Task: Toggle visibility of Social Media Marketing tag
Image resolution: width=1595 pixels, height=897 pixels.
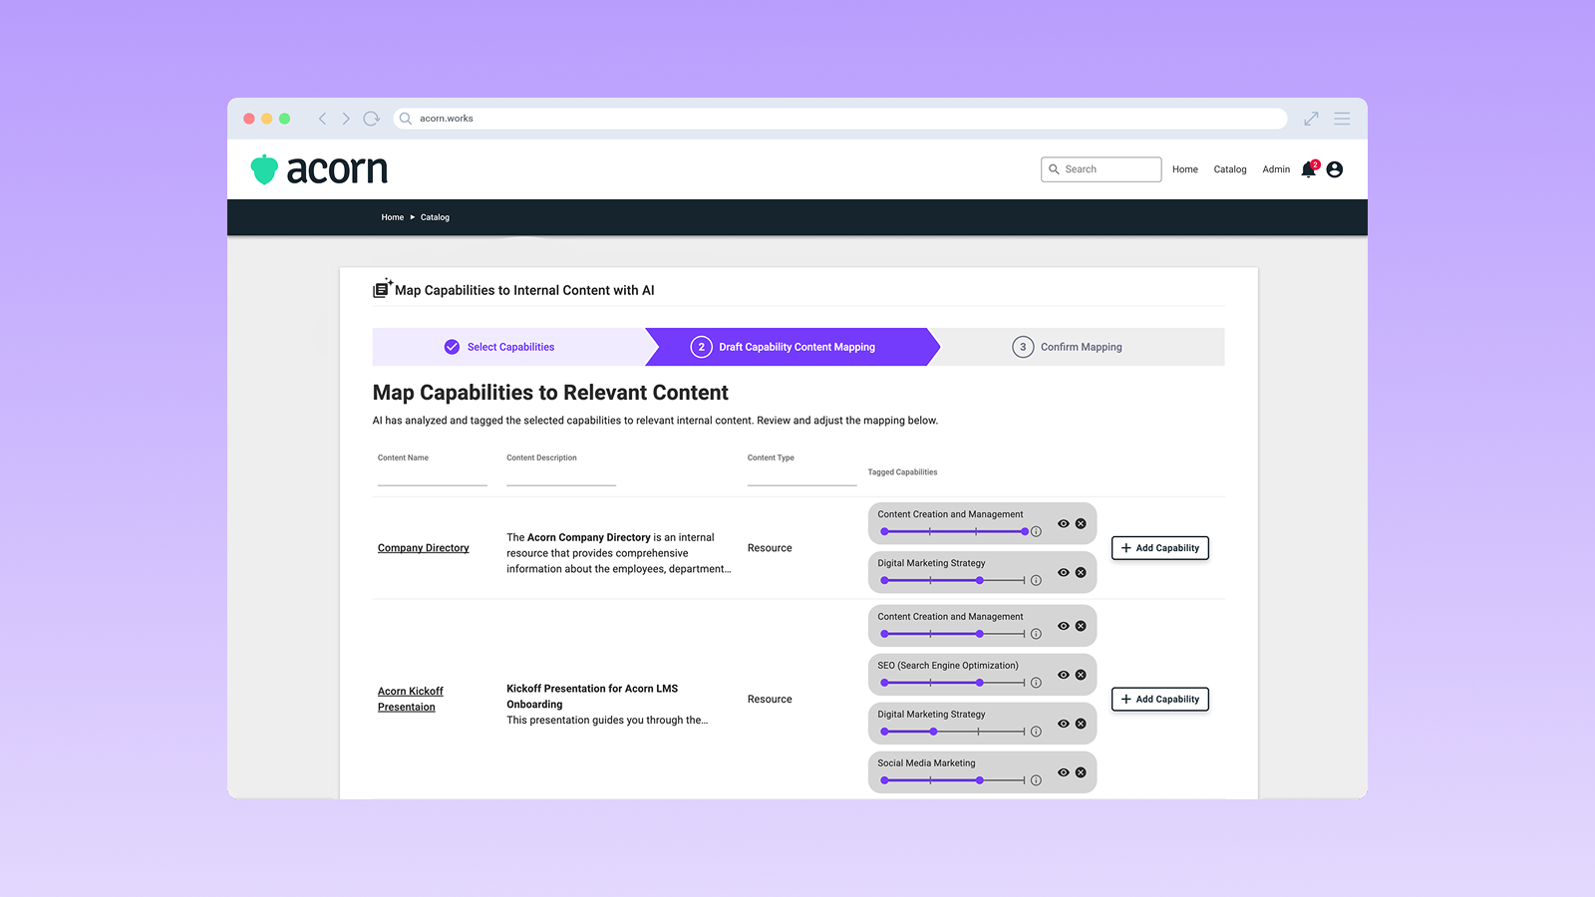Action: click(x=1063, y=772)
